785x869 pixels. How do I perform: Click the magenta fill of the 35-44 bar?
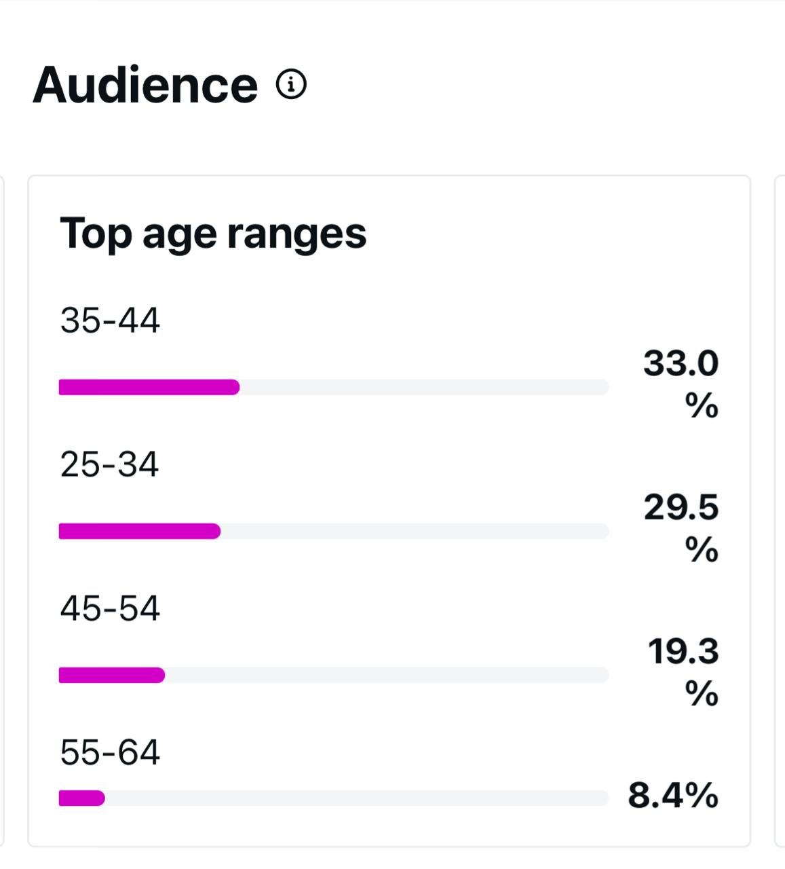pyautogui.click(x=149, y=387)
